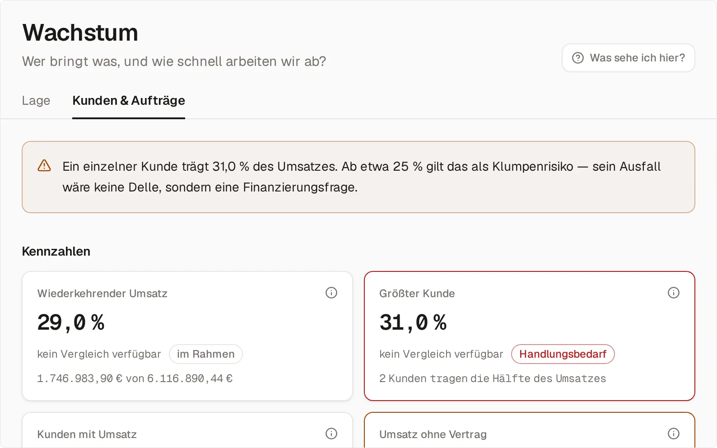Click the 'Größter Kunde' card title
The height and width of the screenshot is (448, 717).
pos(417,294)
